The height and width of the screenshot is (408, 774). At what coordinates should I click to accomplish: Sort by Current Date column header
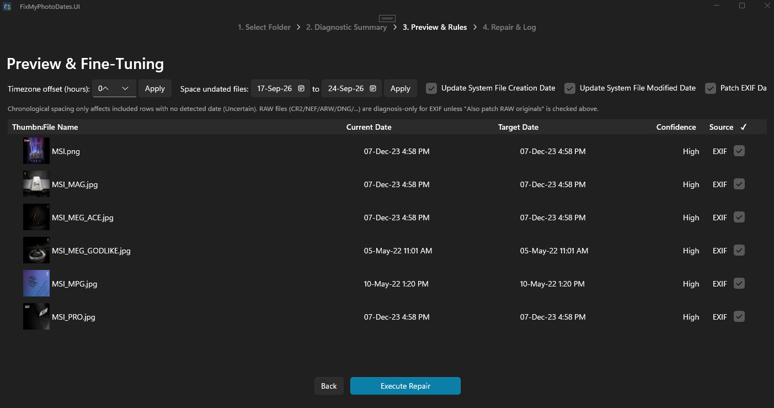coord(369,127)
